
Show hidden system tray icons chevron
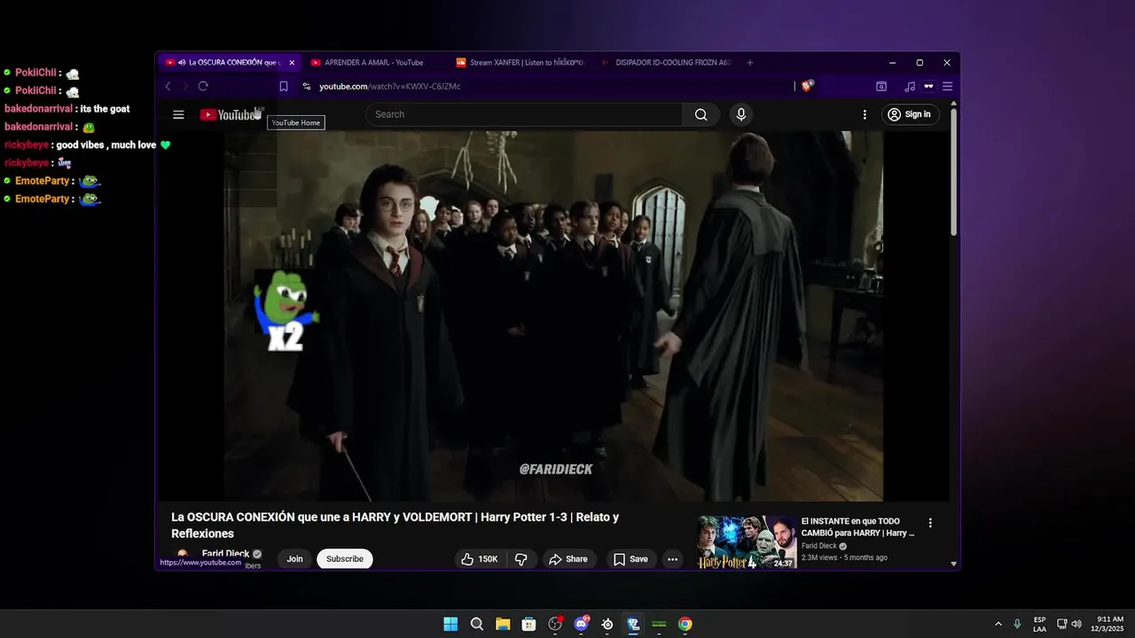(998, 624)
